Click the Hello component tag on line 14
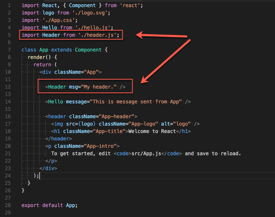The height and width of the screenshot is (217, 275). pyautogui.click(x=56, y=102)
